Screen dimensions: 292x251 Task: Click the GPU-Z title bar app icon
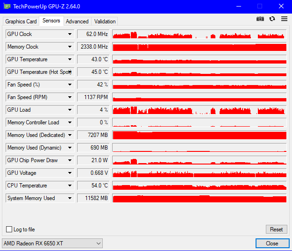pyautogui.click(x=7, y=7)
